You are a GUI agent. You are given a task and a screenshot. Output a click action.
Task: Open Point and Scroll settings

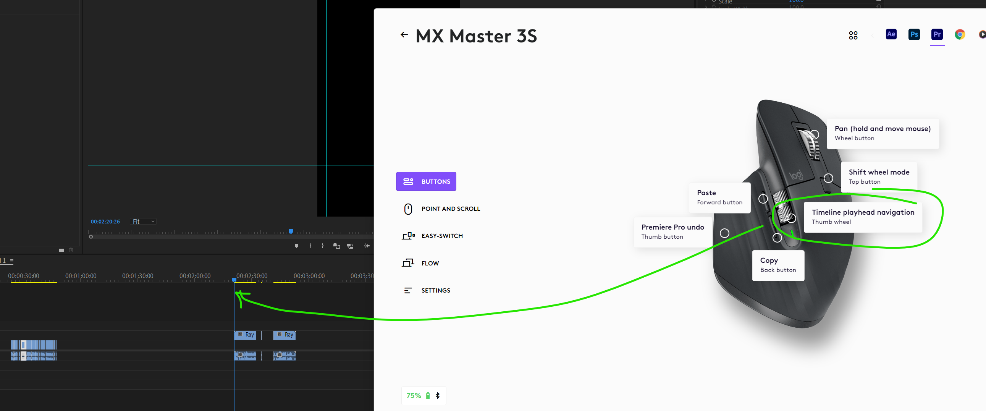coord(451,209)
